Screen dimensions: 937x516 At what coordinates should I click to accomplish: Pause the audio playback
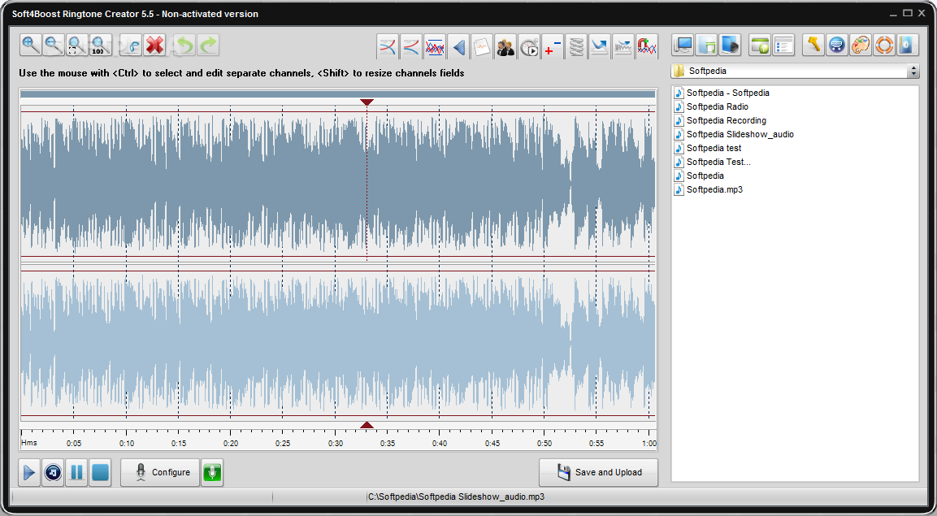coord(76,473)
